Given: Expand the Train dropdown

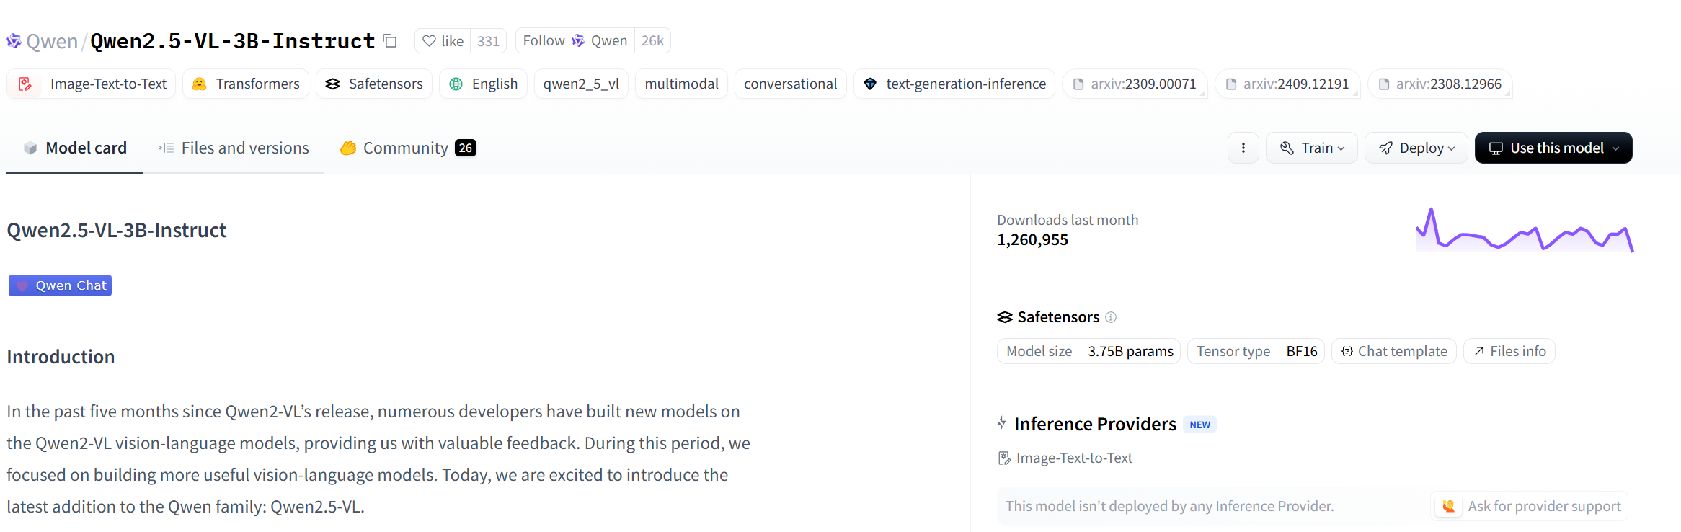Looking at the screenshot, I should point(1312,148).
